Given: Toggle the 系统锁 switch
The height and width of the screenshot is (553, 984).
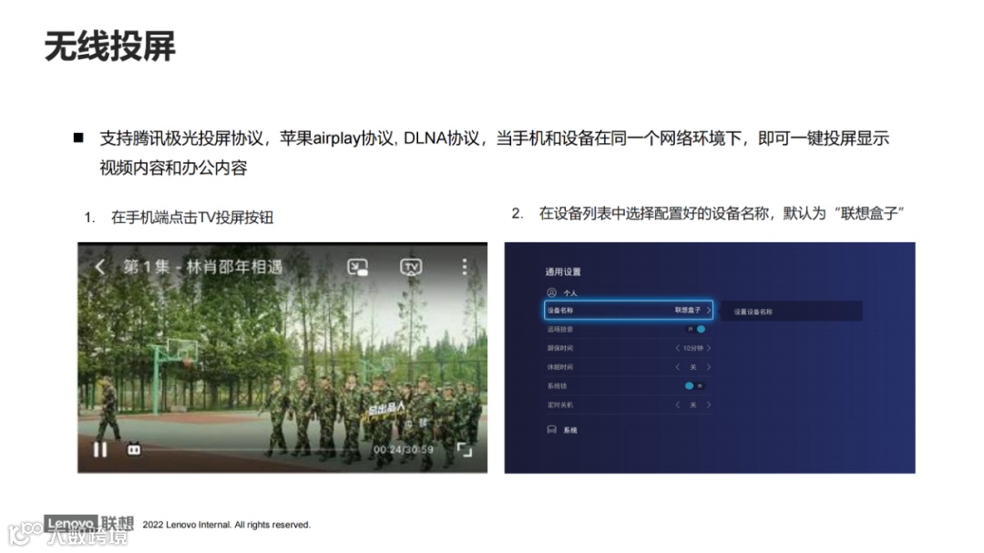Looking at the screenshot, I should coord(694,385).
